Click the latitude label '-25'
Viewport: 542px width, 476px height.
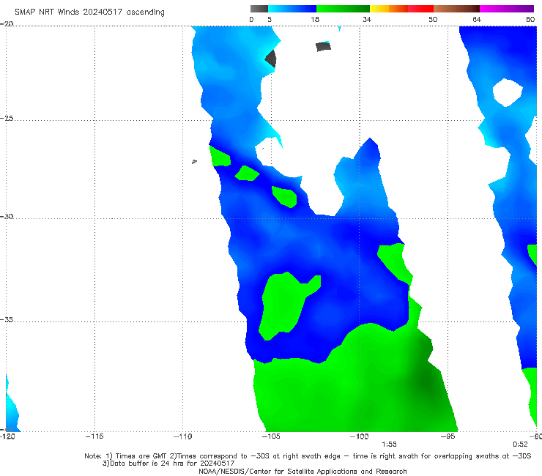point(7,118)
